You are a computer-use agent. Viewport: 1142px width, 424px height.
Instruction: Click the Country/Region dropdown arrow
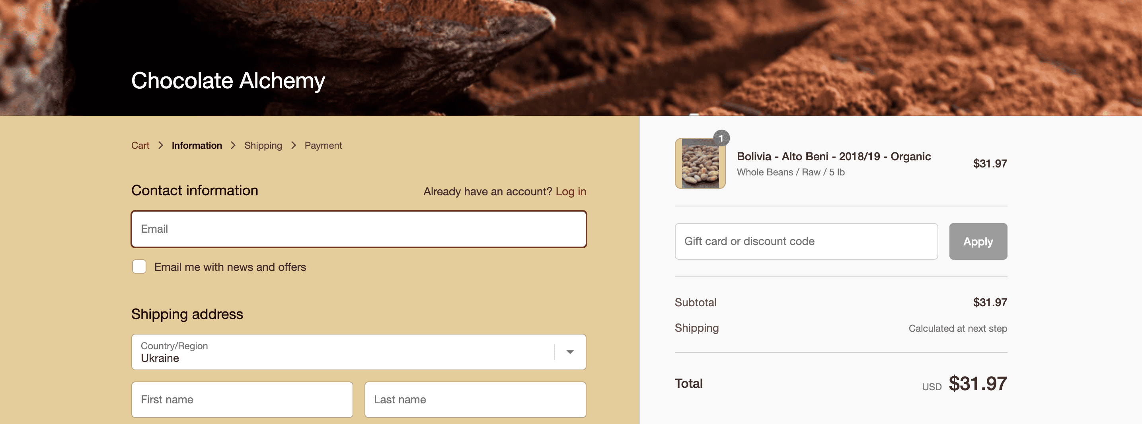(570, 352)
